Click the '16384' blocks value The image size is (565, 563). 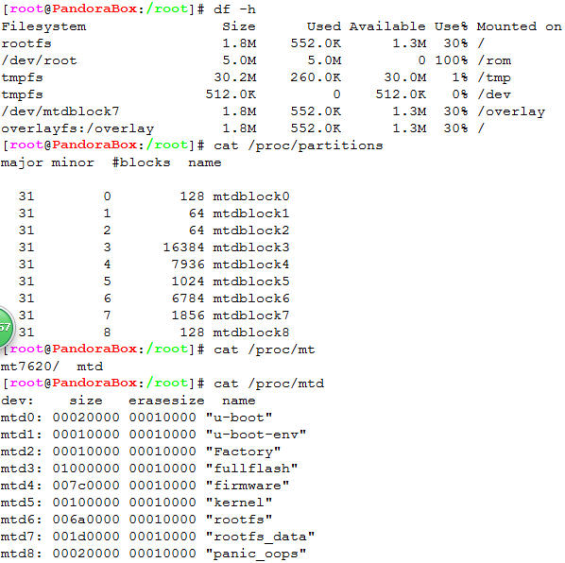pos(183,247)
